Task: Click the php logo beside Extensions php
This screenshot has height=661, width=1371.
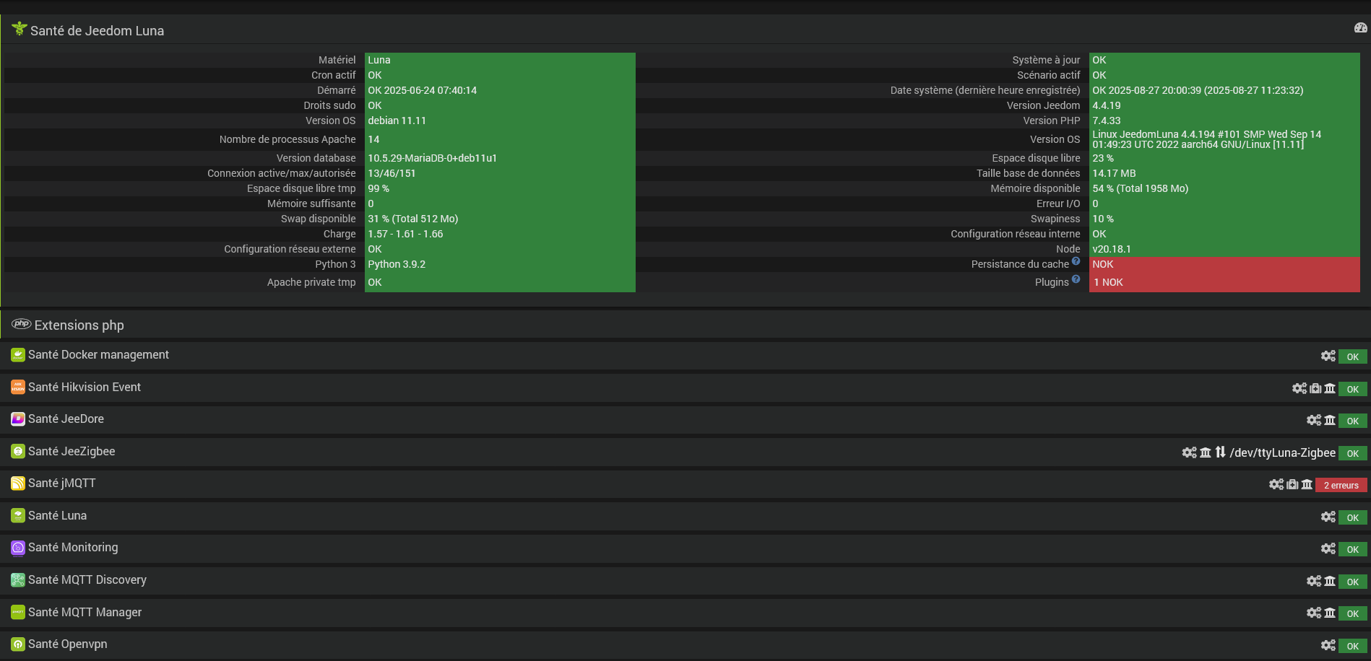Action: tap(21, 324)
